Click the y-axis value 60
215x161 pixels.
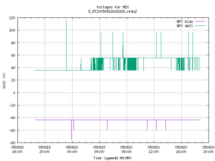tap(13, 55)
